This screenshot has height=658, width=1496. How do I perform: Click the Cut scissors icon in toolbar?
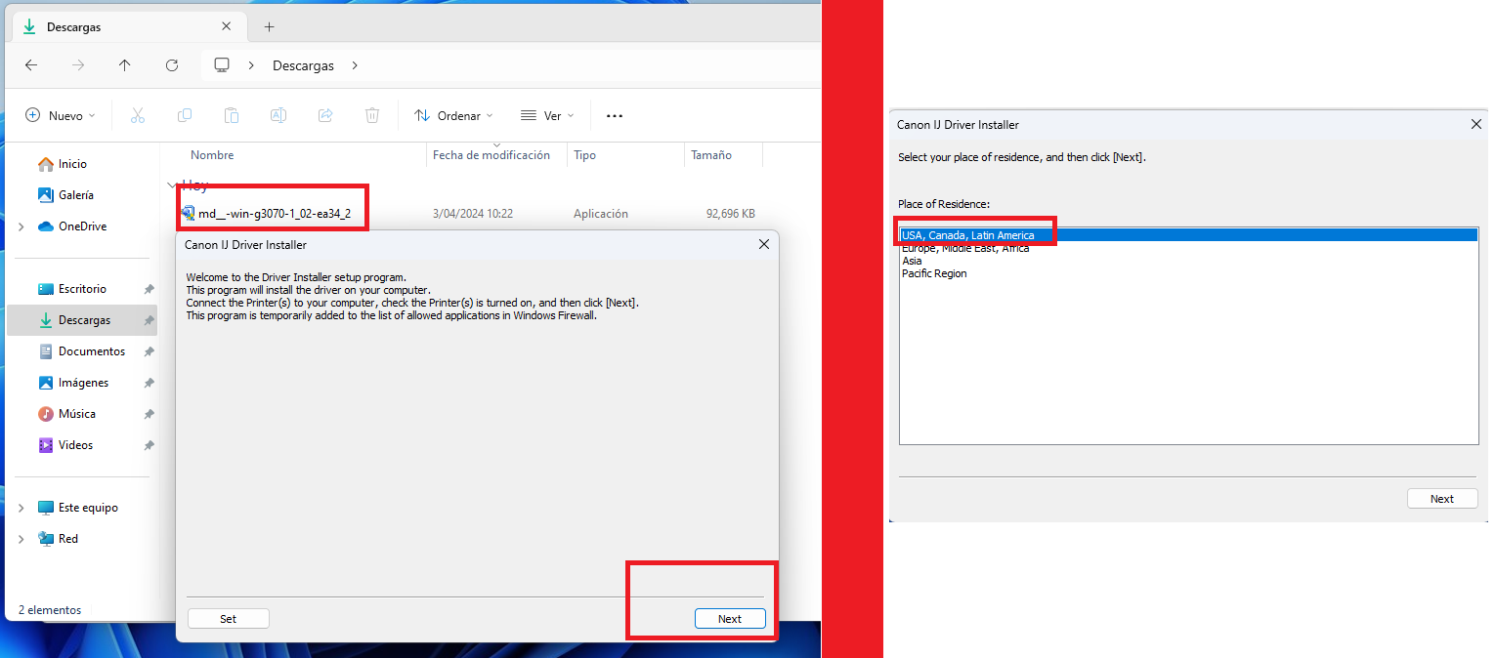click(138, 115)
